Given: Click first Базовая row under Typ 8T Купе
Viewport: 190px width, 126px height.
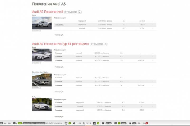Looking at the screenshot, I should pos(105,53).
